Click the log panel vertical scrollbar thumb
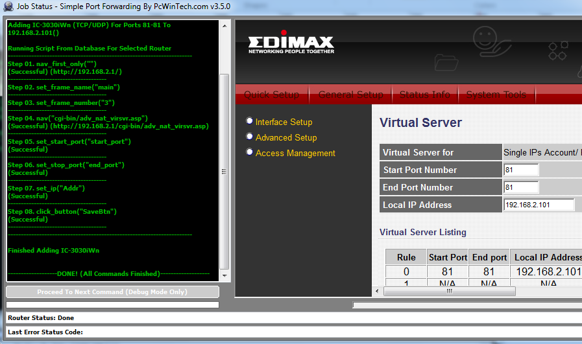Viewport: 582px width, 344px height. pos(224,172)
